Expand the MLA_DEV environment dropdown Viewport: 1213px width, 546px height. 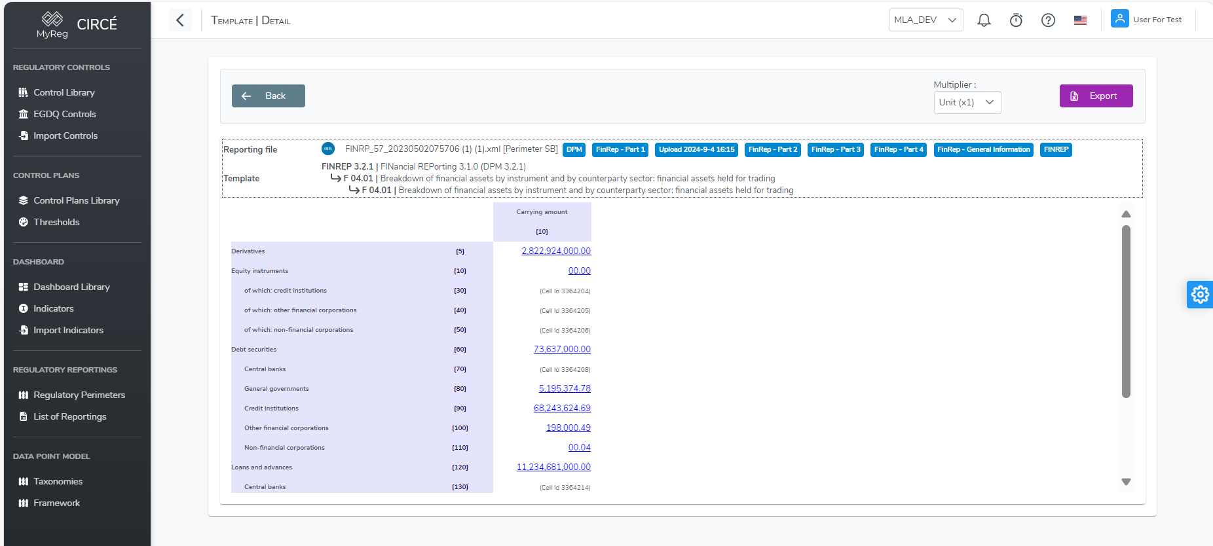(925, 20)
